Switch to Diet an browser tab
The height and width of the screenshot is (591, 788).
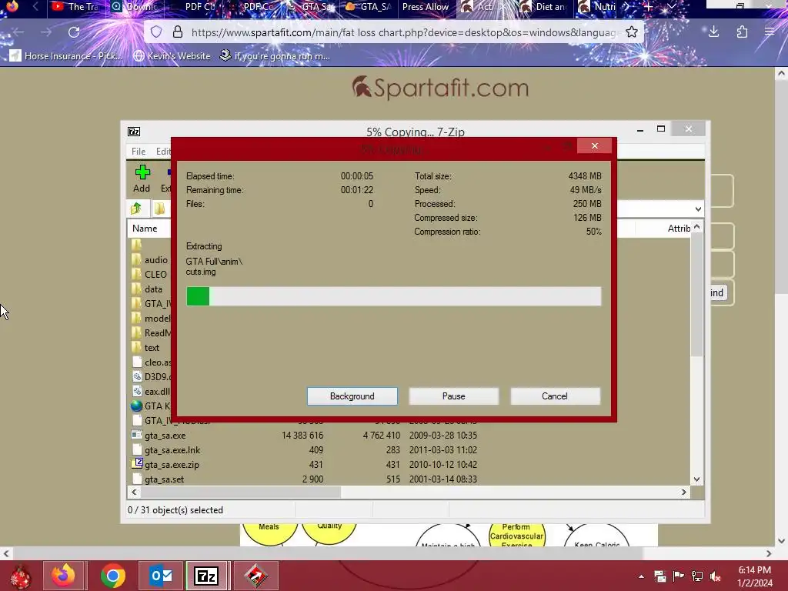click(544, 7)
